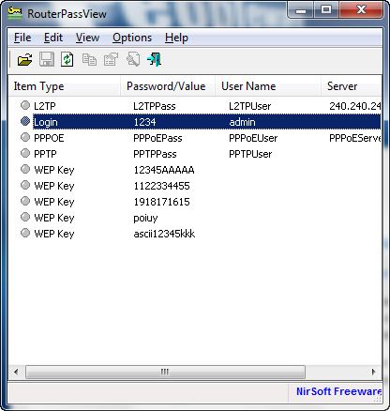Click the PPTPPass value
The image size is (390, 411).
(x=155, y=154)
